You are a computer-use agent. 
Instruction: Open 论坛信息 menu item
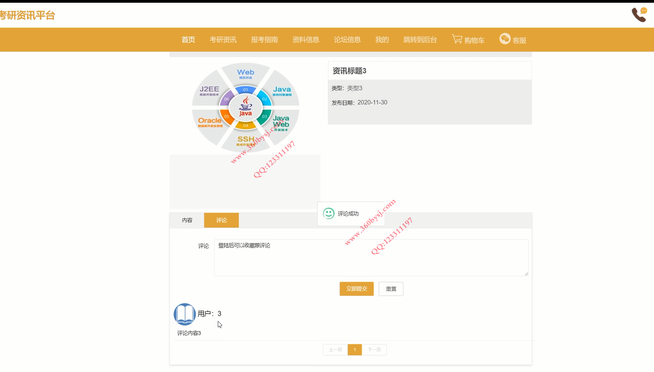[x=347, y=40]
